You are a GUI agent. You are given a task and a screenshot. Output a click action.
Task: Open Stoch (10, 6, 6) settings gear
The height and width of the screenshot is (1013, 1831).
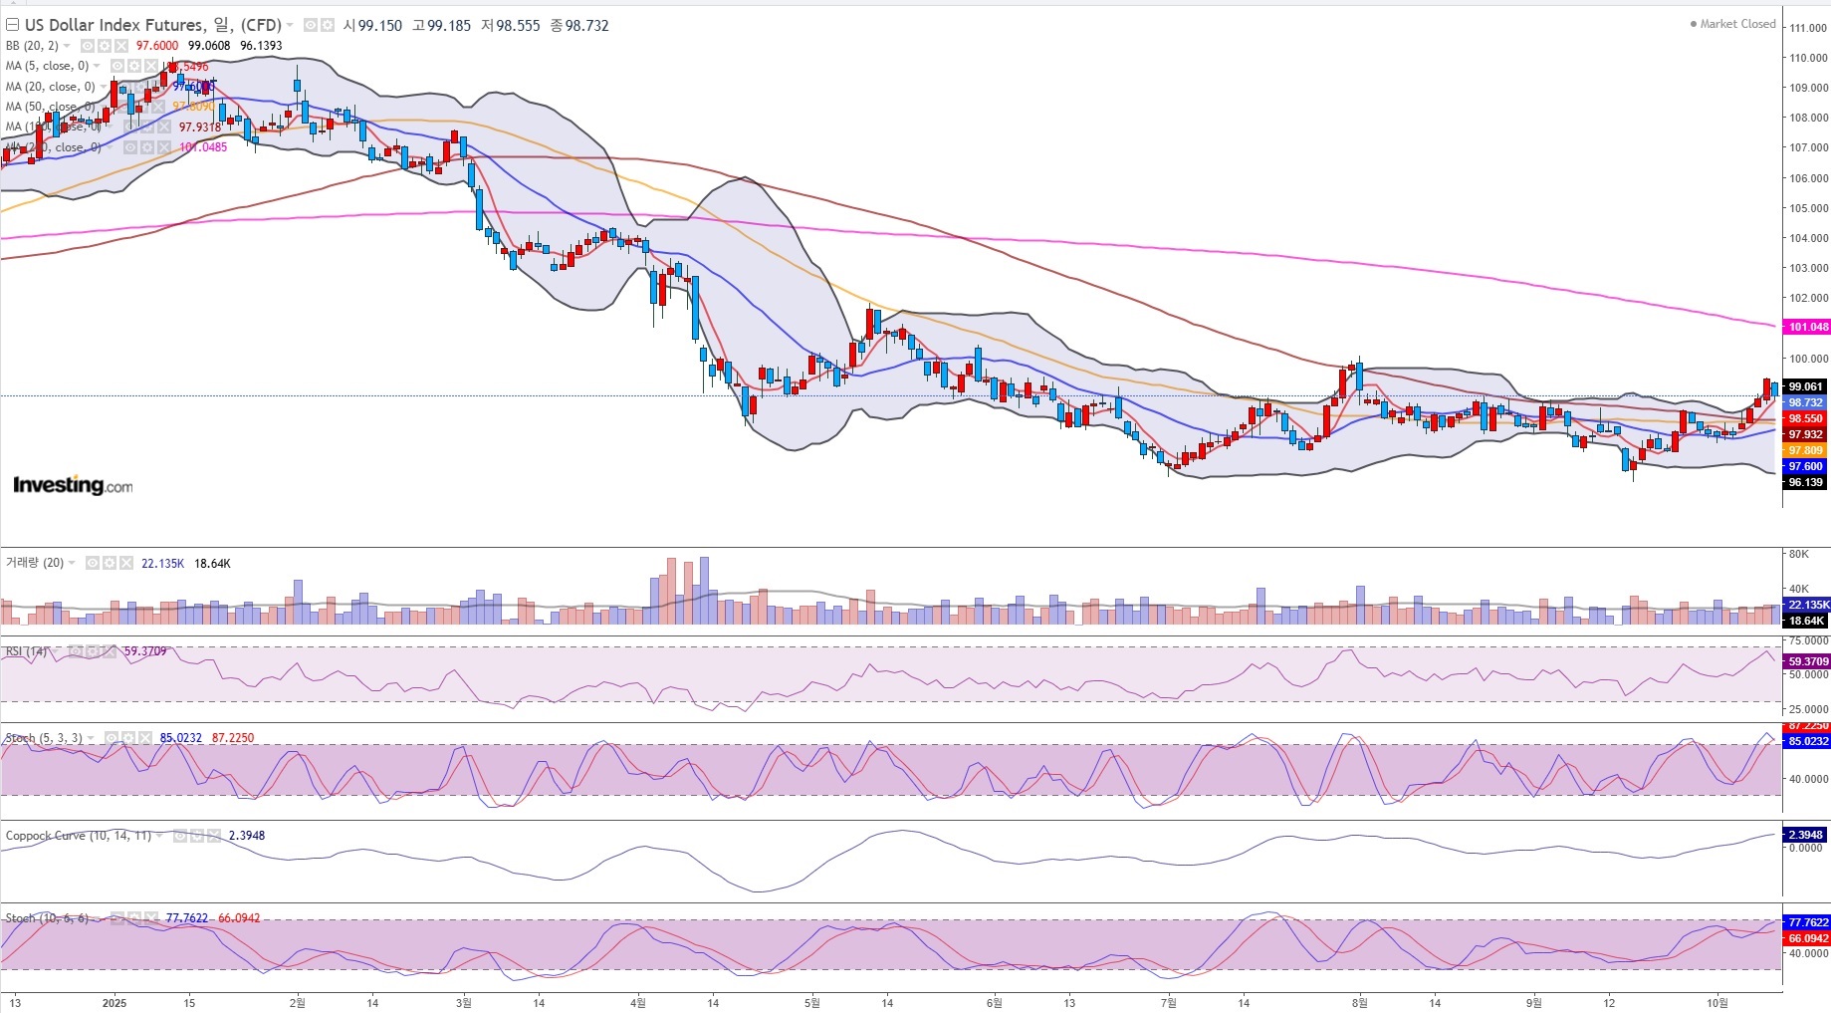(134, 918)
